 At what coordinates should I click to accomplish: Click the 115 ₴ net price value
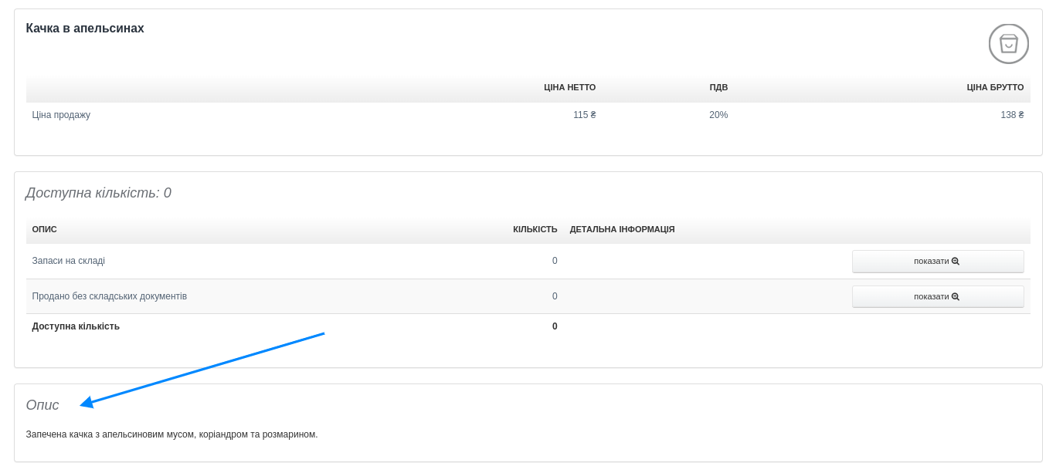coord(584,115)
